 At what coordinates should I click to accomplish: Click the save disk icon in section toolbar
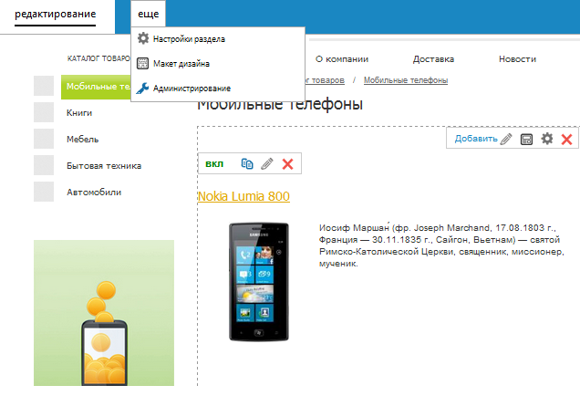tap(526, 139)
